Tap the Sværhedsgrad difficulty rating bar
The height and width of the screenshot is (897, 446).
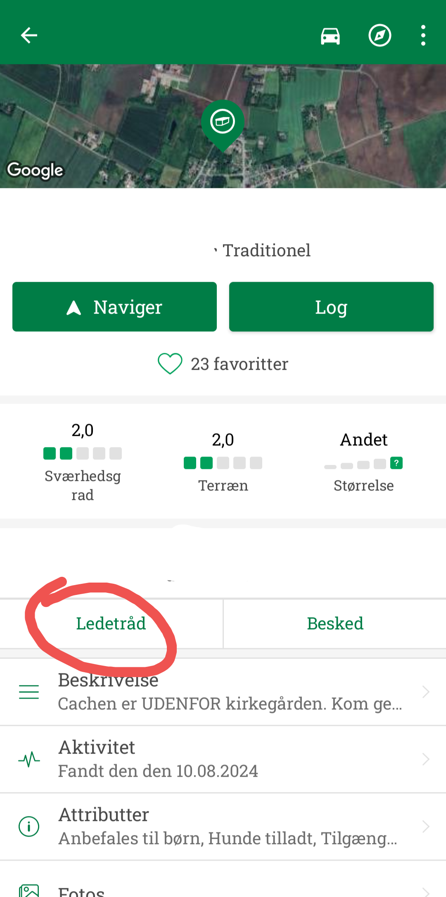[x=83, y=453]
